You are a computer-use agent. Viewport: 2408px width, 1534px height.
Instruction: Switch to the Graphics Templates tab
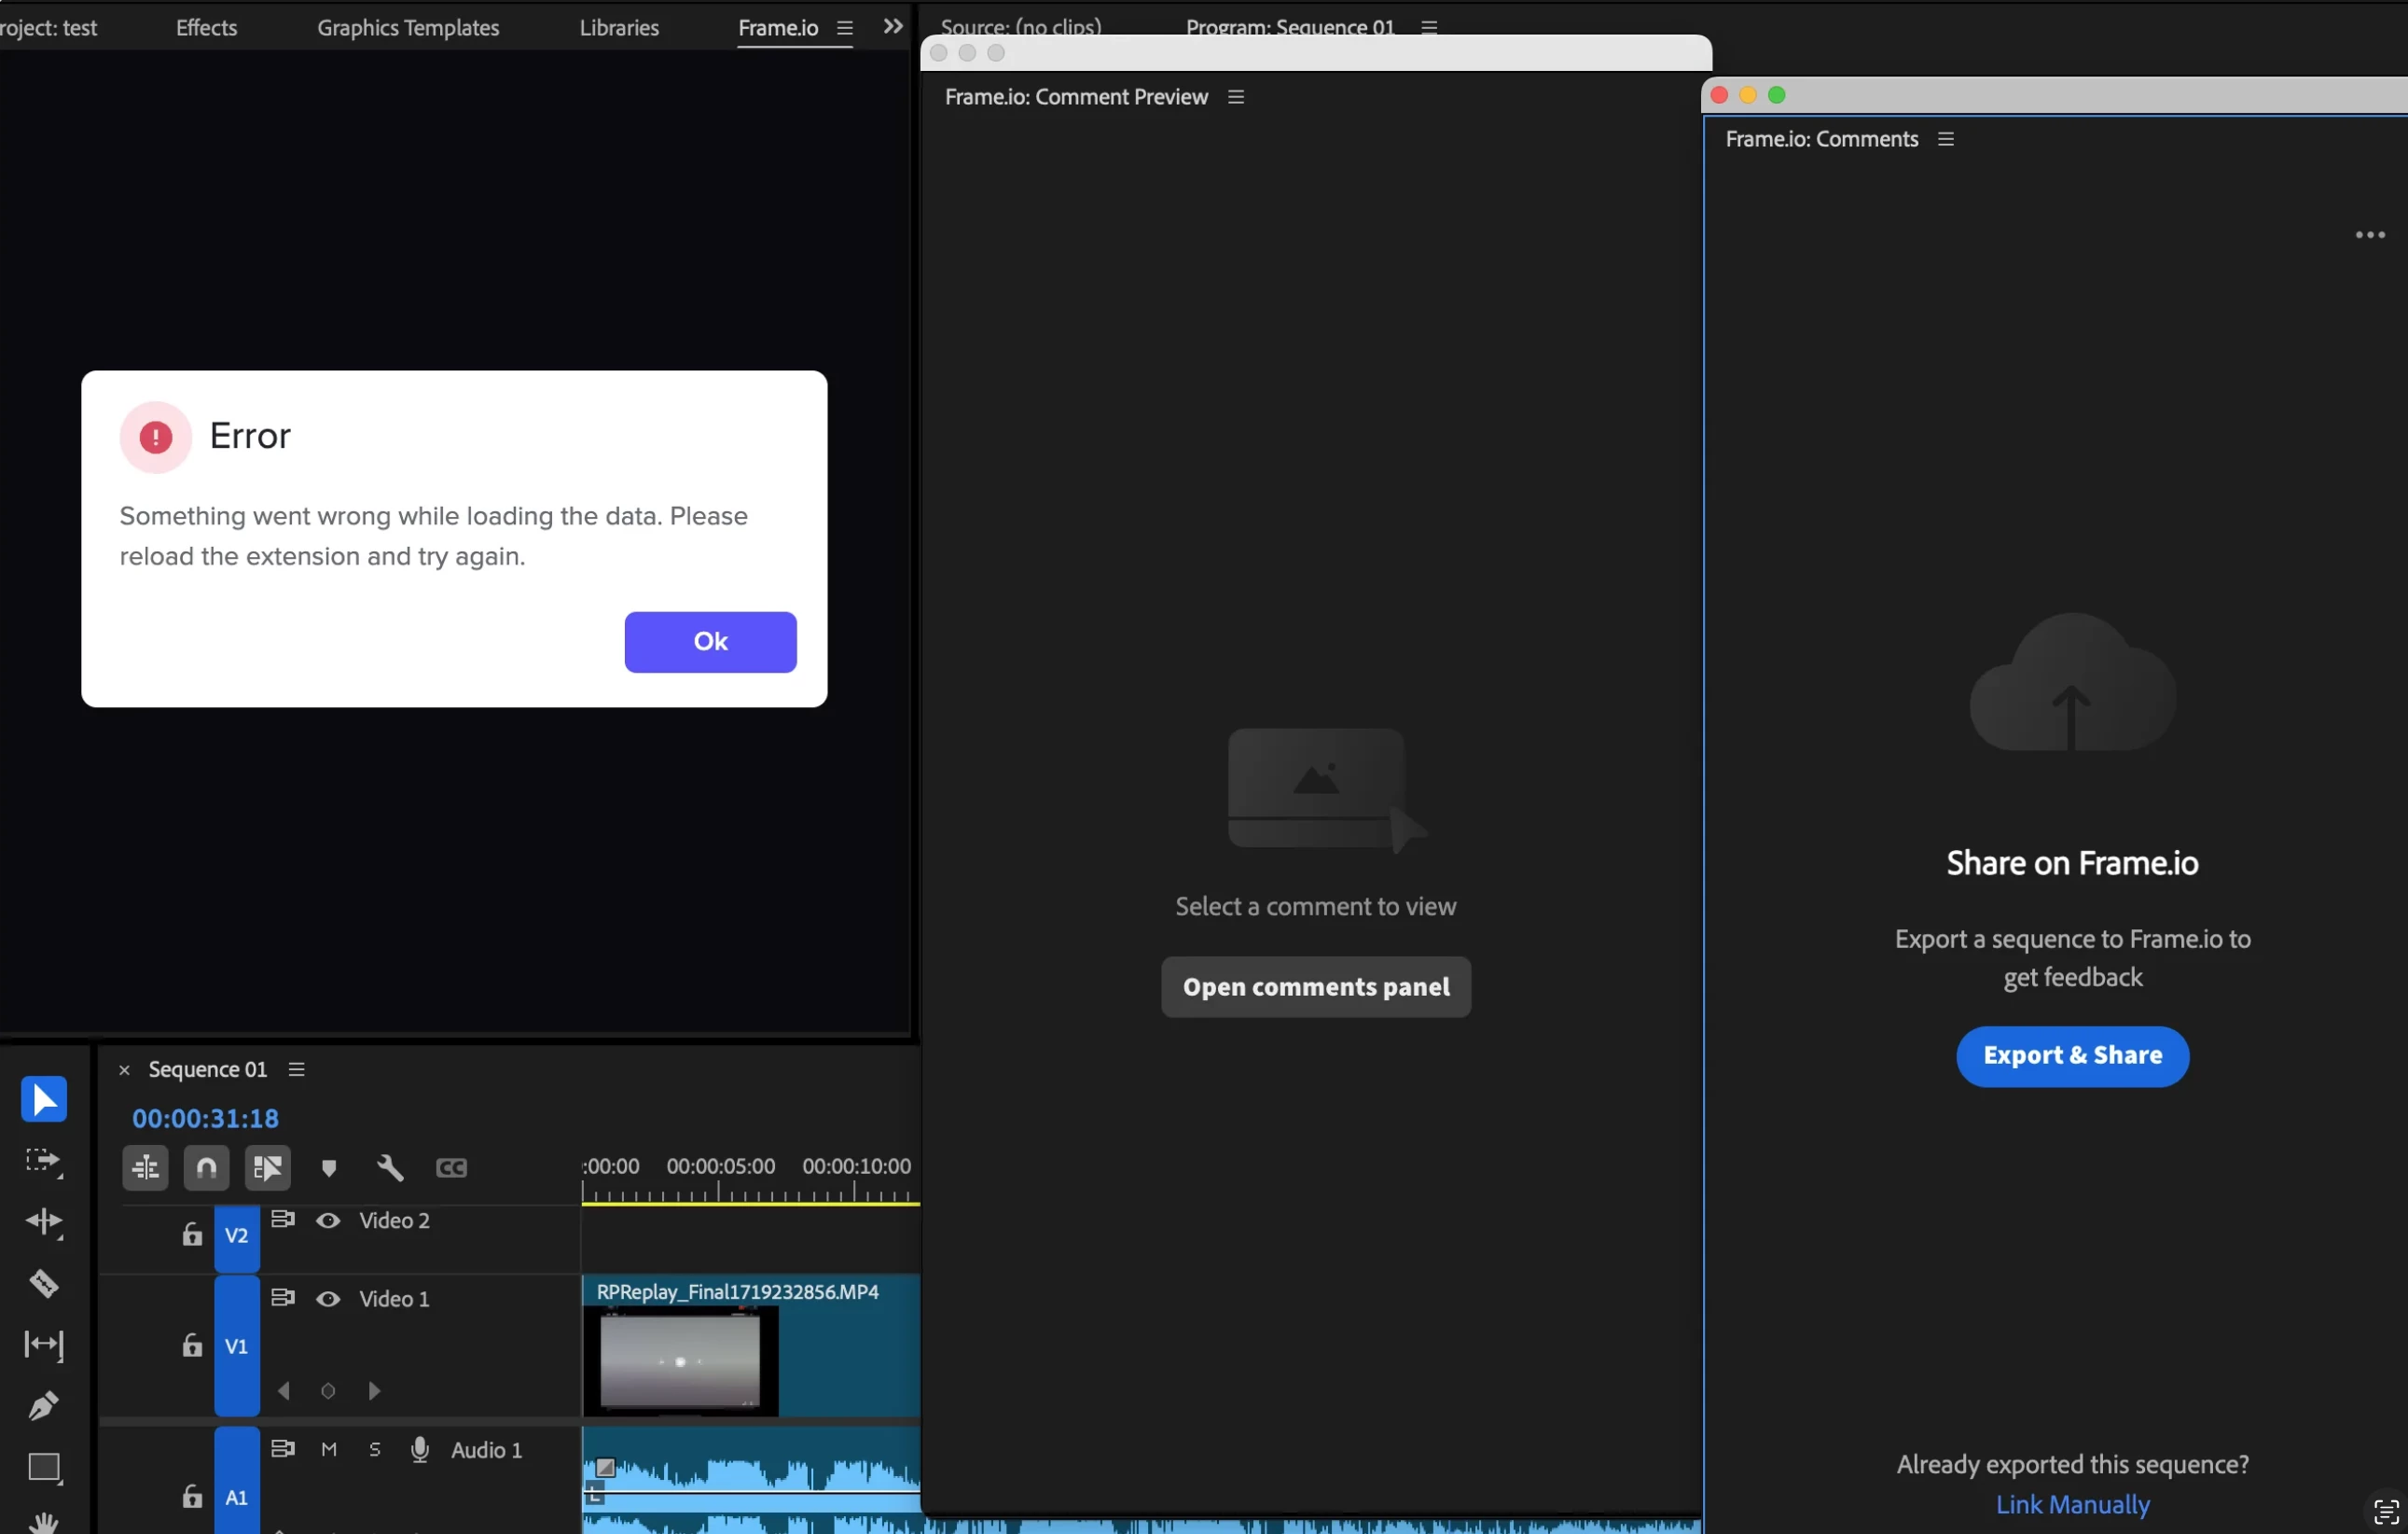tap(408, 28)
